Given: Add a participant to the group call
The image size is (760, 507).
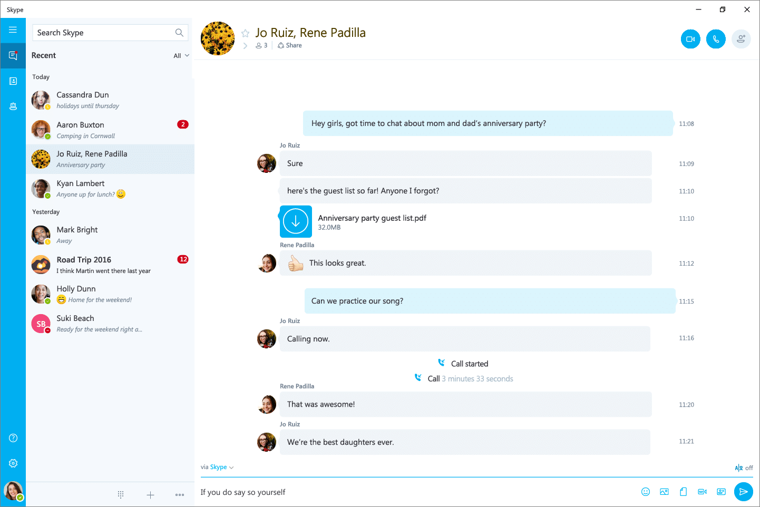Looking at the screenshot, I should 741,38.
